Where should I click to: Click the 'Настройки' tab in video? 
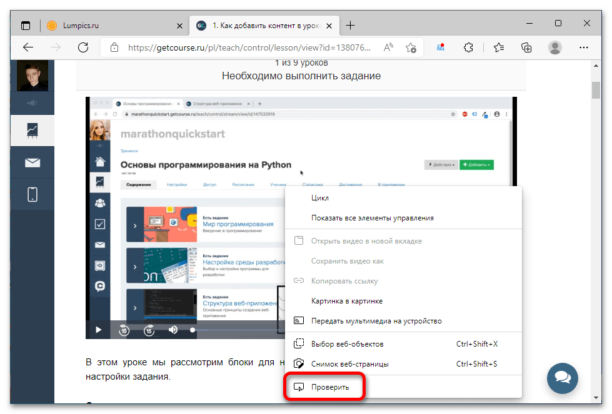coord(177,184)
